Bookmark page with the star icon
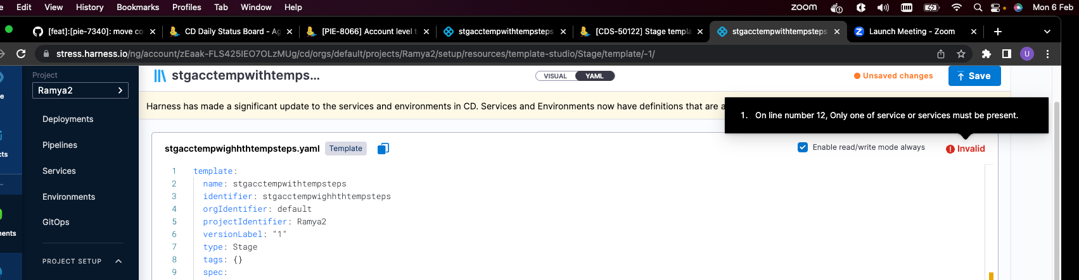This screenshot has height=280, width=1079. 961,54
